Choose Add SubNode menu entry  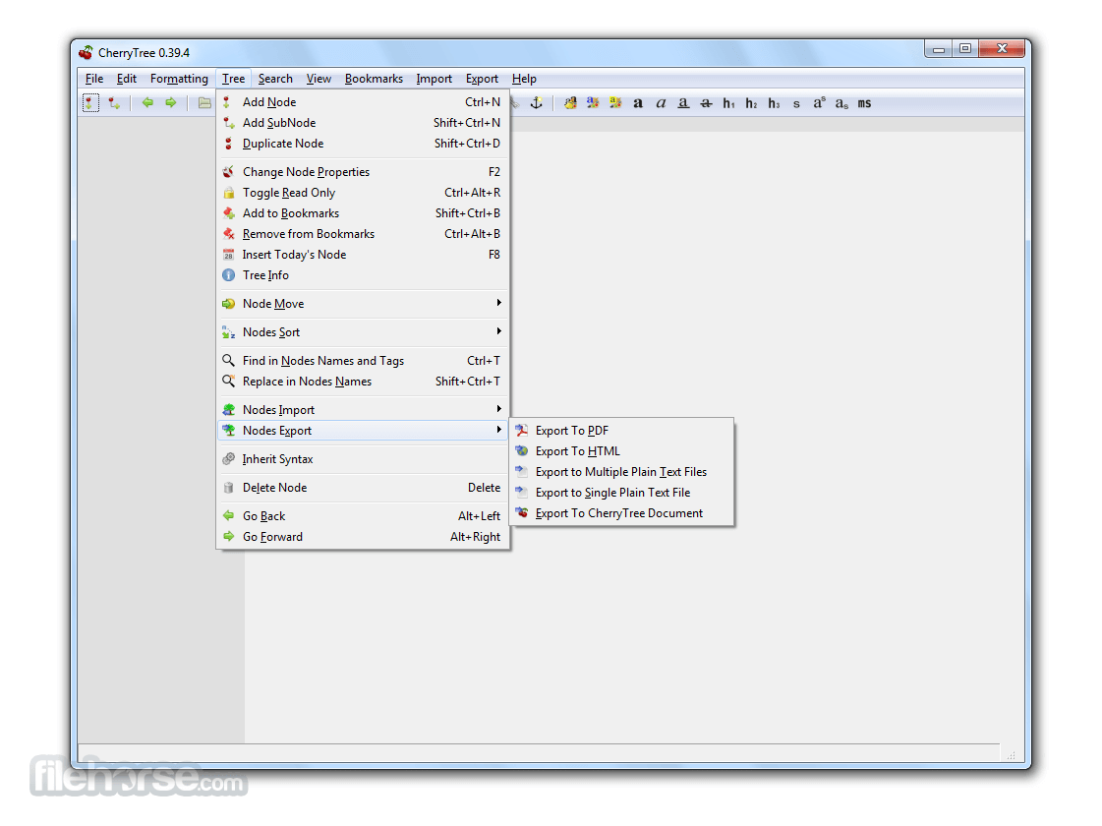pyautogui.click(x=363, y=122)
